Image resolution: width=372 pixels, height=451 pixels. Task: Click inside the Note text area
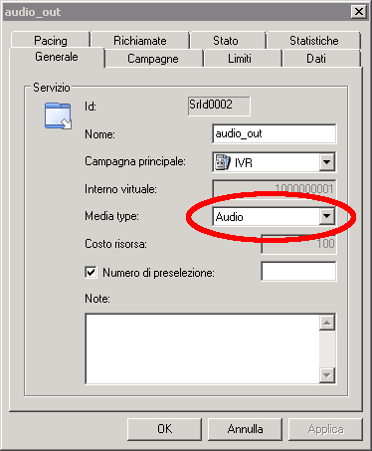[202, 348]
